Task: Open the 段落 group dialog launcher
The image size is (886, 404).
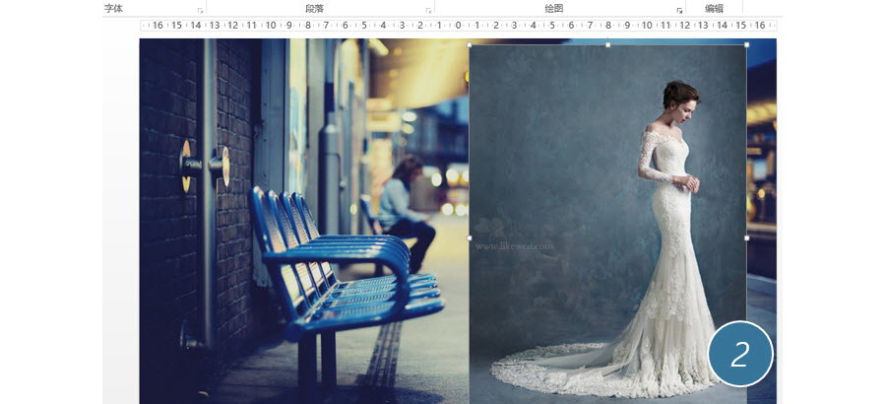Action: 428,10
